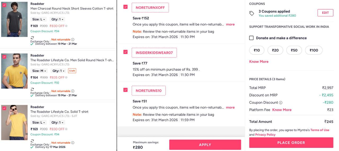Click info icon beside ₹830 OFF on charcoal T-shirt
The image size is (339, 151).
66,26
